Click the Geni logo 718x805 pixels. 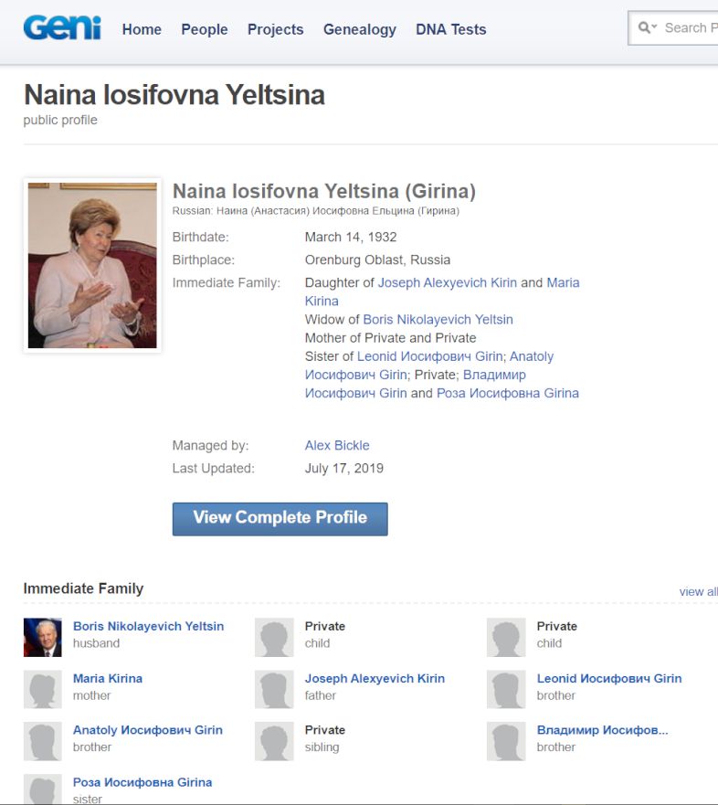pos(62,28)
